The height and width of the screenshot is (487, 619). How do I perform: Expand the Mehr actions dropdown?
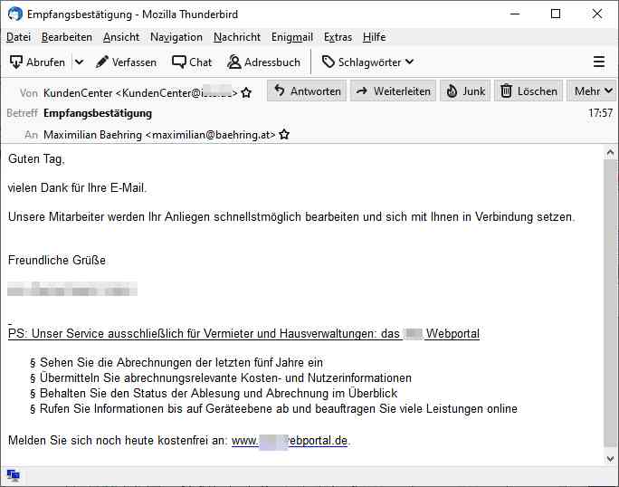click(593, 91)
